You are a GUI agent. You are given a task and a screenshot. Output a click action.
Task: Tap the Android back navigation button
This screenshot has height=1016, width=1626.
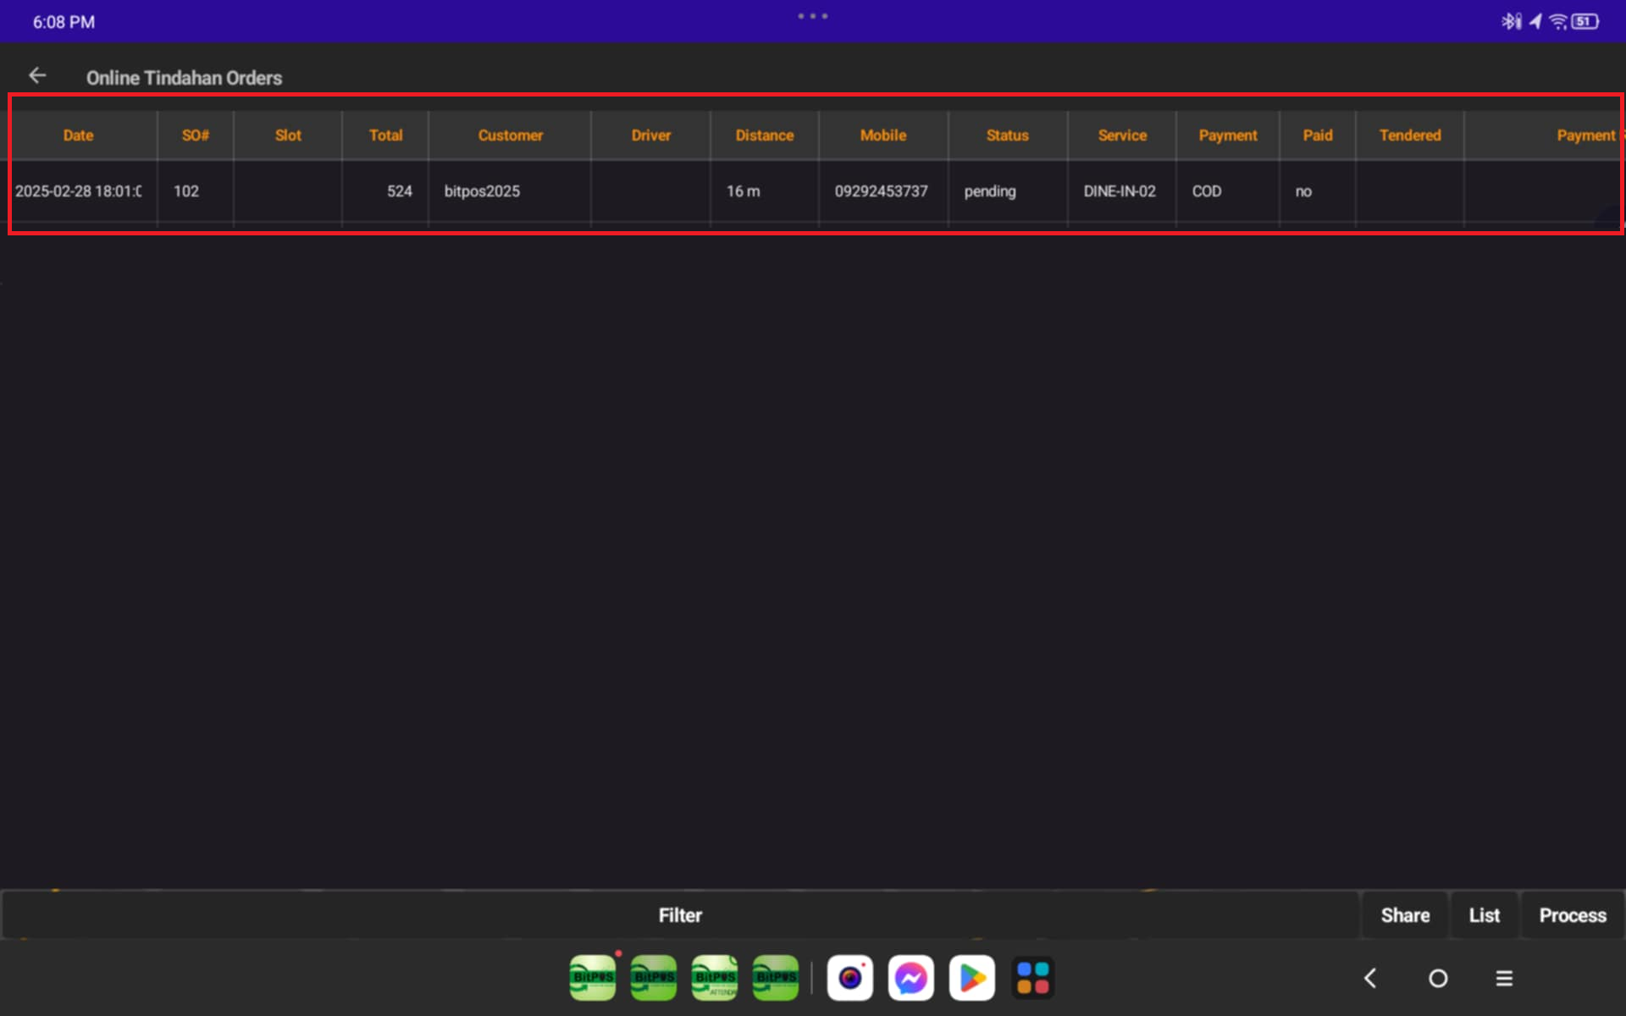1370,979
